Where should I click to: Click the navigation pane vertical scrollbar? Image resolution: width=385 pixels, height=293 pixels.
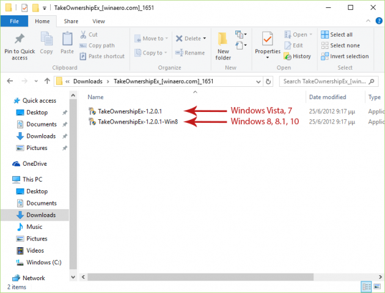[73, 184]
